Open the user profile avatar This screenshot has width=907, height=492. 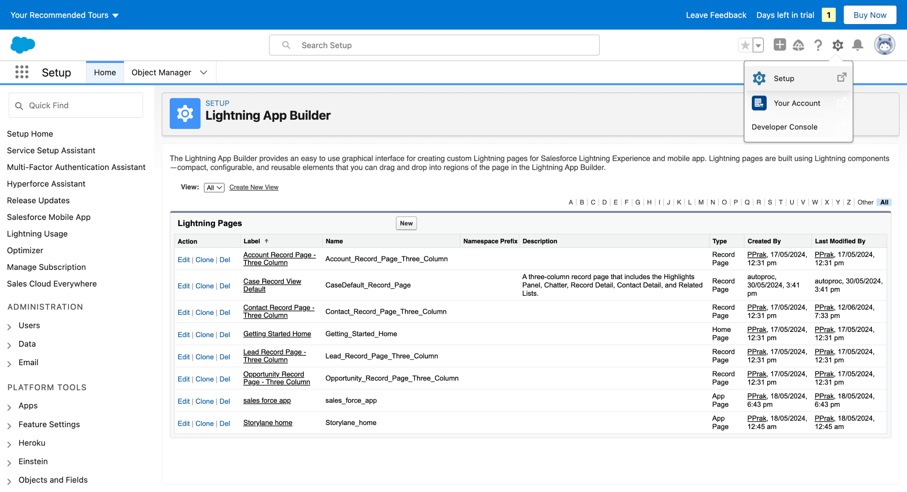[884, 45]
